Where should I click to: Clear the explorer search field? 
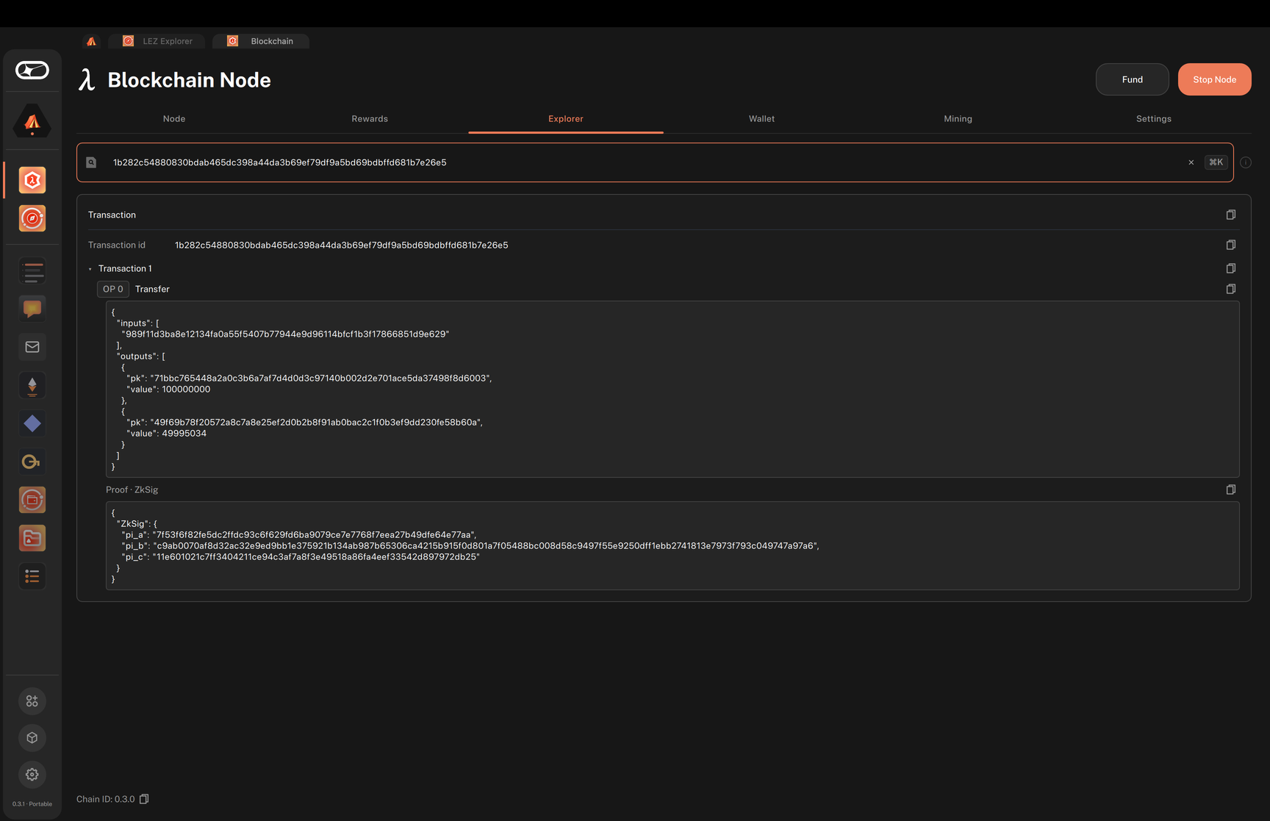tap(1191, 162)
